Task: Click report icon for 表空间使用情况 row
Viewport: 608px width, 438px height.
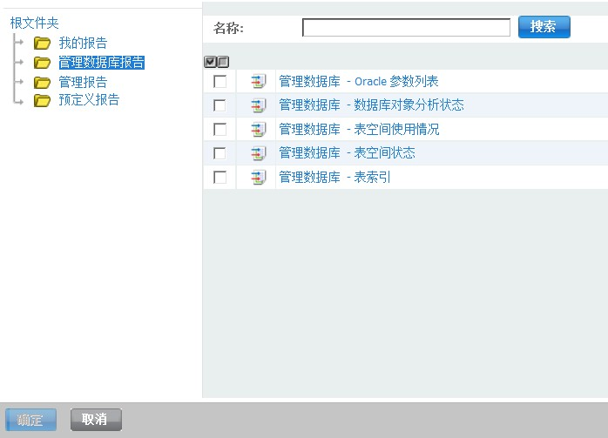Action: tap(258, 130)
